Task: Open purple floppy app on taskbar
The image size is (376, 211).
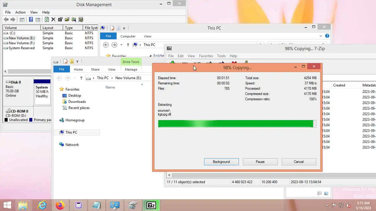Action: 78,205
